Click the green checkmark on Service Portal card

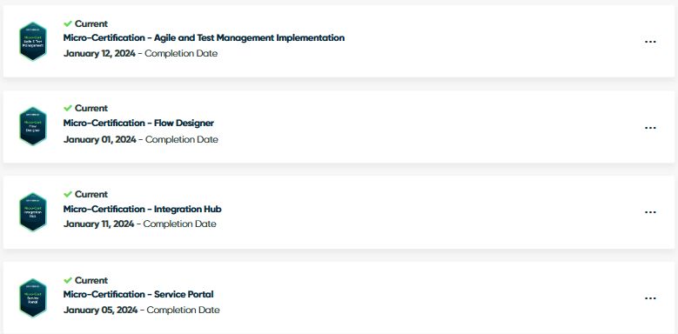tap(68, 280)
